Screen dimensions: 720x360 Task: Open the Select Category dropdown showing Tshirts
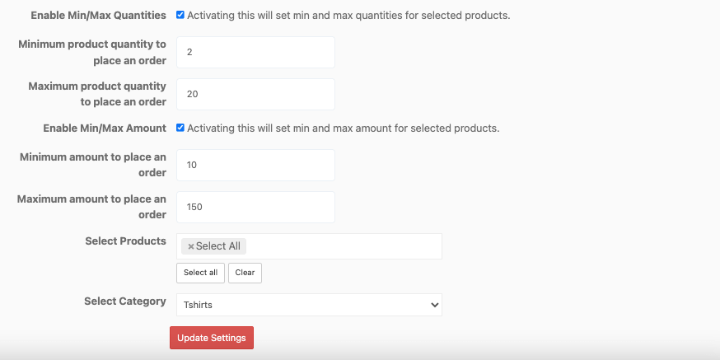pos(309,305)
